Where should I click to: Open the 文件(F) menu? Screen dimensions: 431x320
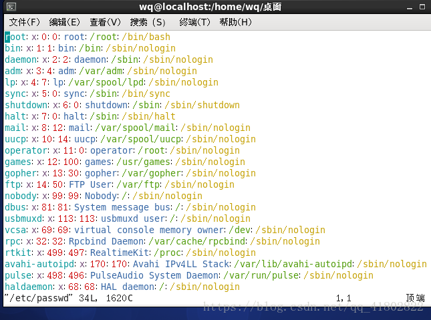pos(25,22)
